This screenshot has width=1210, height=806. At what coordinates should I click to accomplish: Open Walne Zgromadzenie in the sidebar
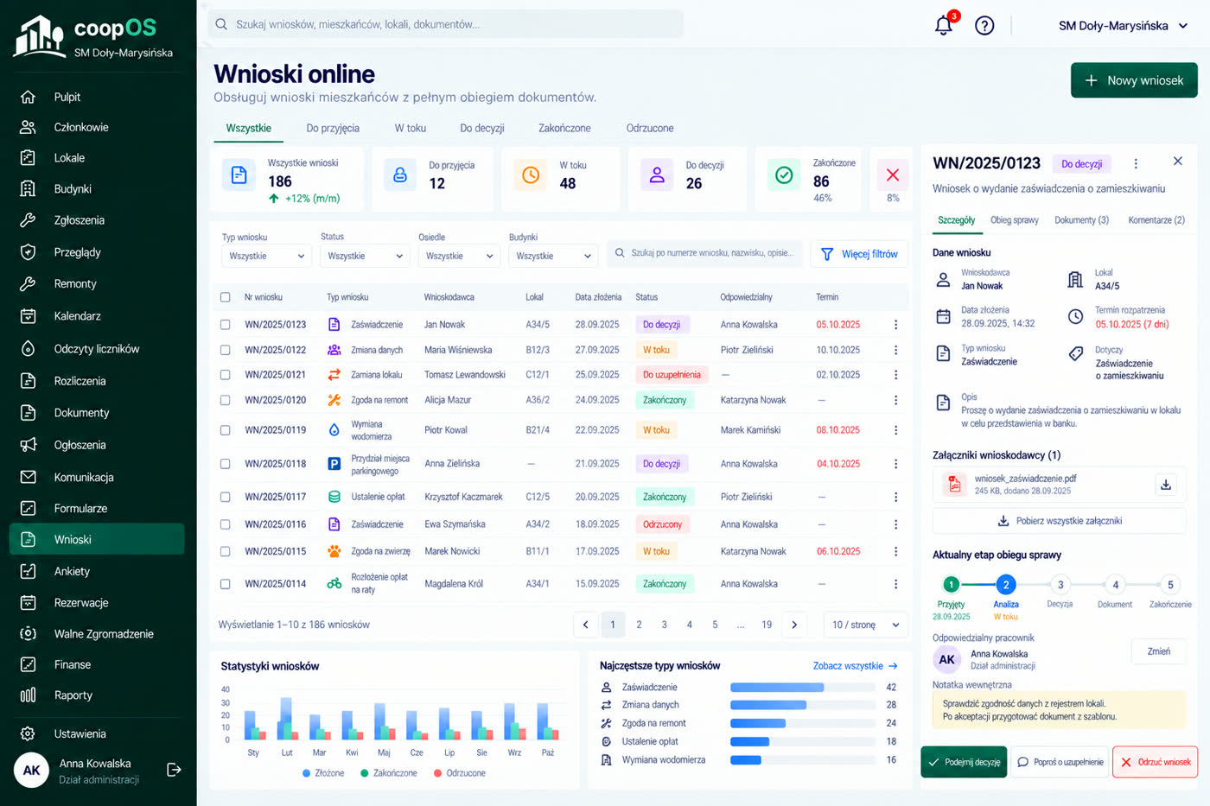tap(97, 634)
